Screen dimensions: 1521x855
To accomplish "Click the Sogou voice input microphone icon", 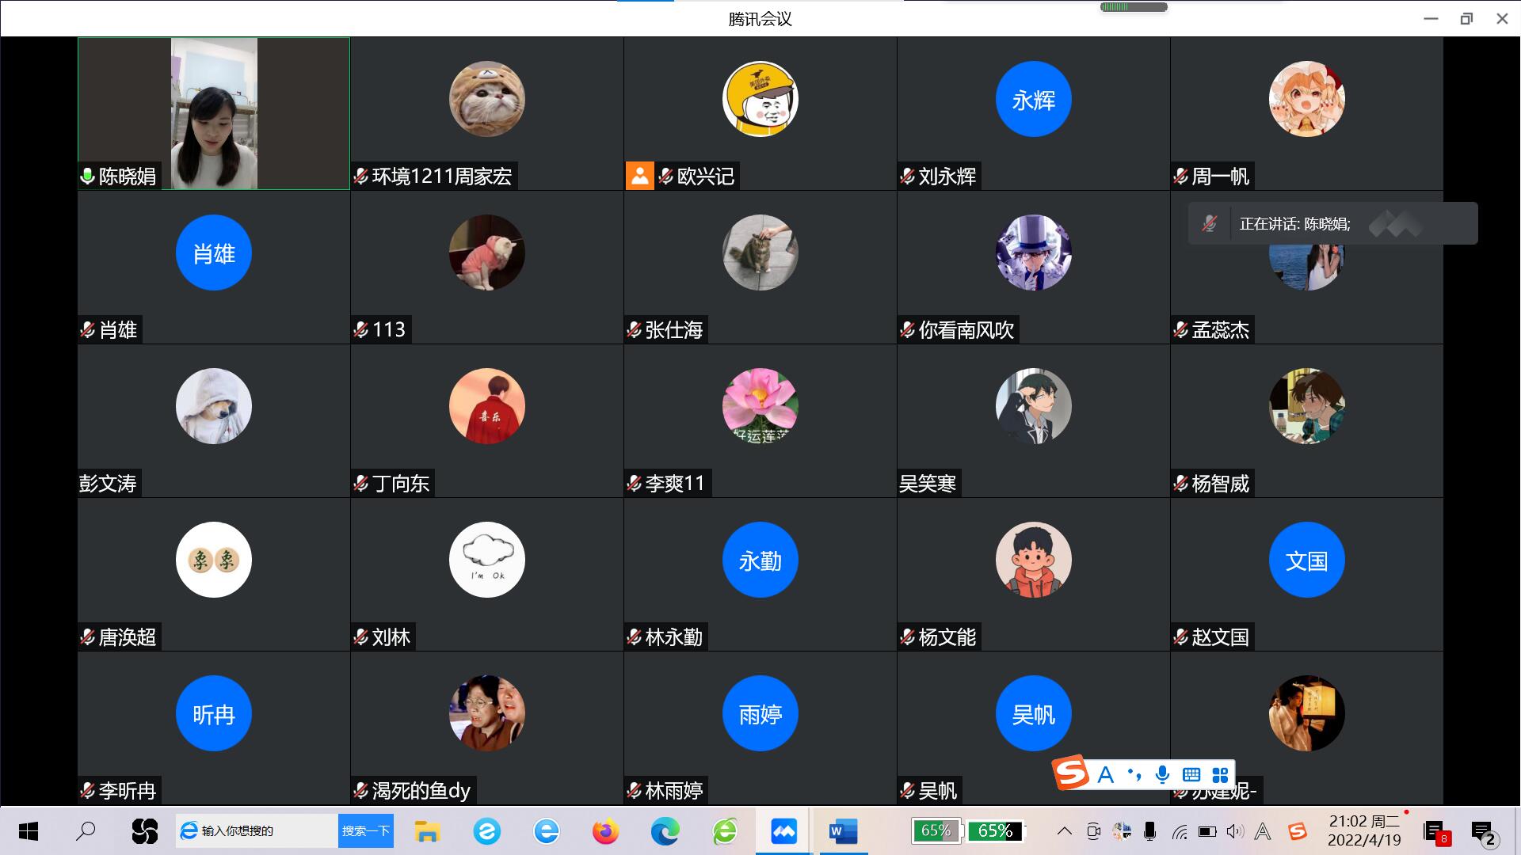I will (1162, 774).
